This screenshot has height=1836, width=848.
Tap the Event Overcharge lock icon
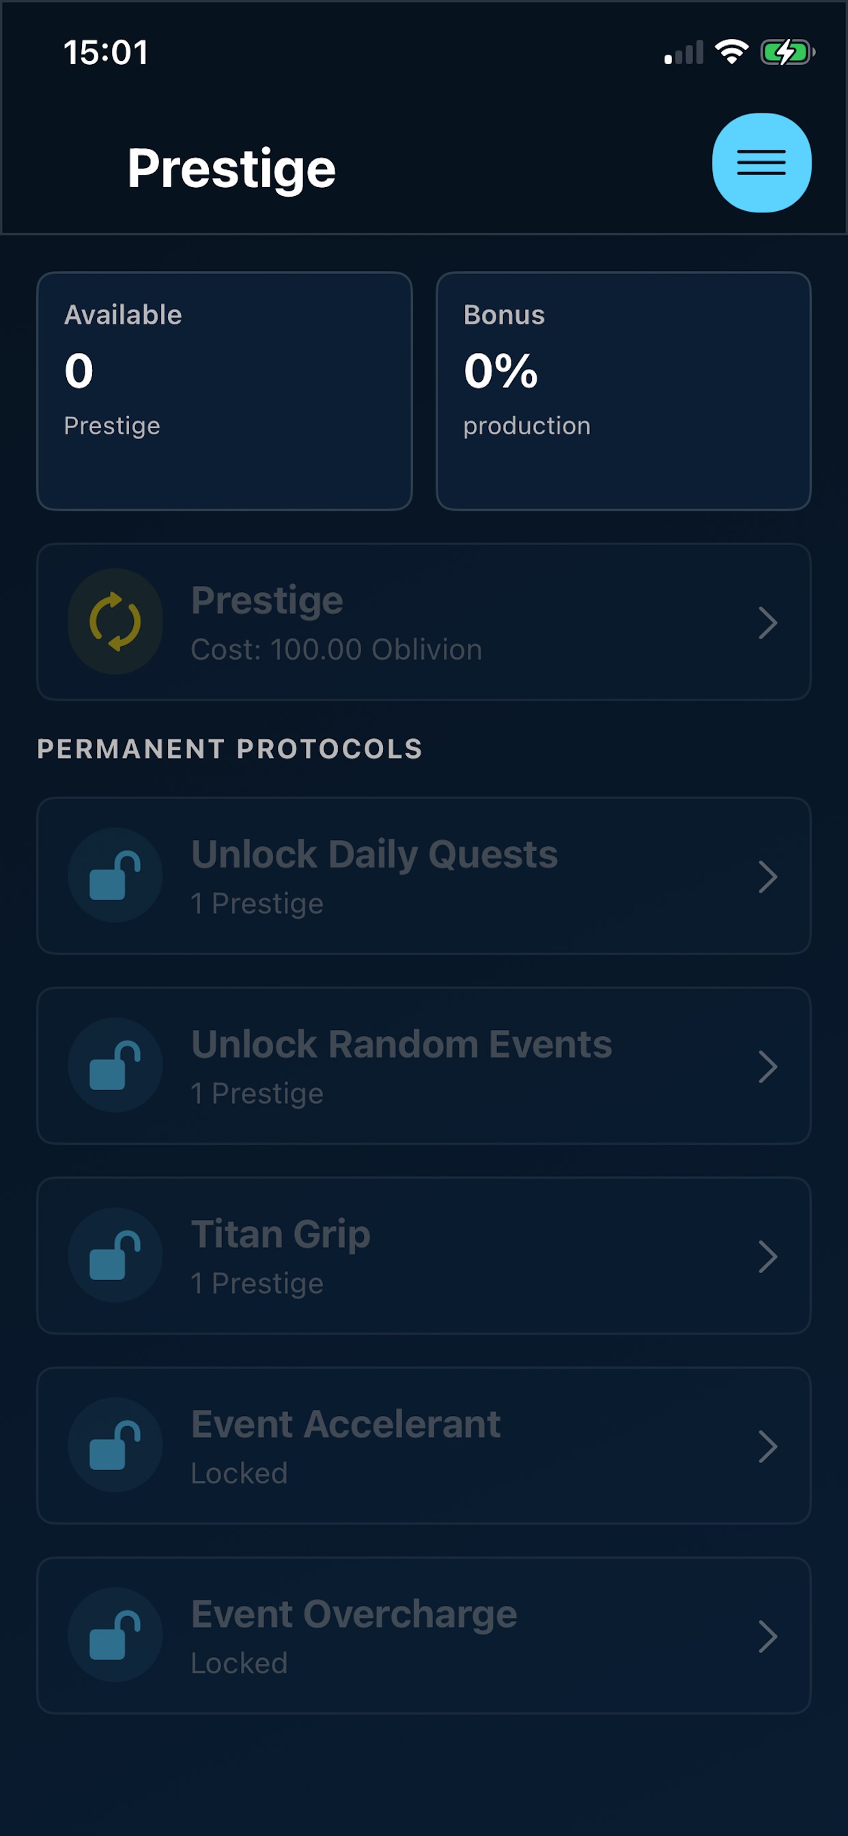click(115, 1635)
